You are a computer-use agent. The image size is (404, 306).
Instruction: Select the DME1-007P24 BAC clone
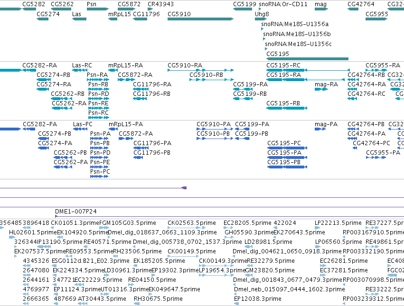click(230, 216)
